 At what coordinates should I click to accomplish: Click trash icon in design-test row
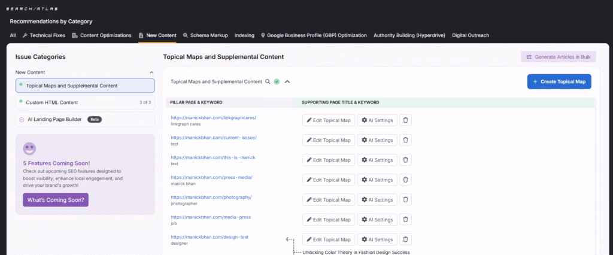[405, 239]
